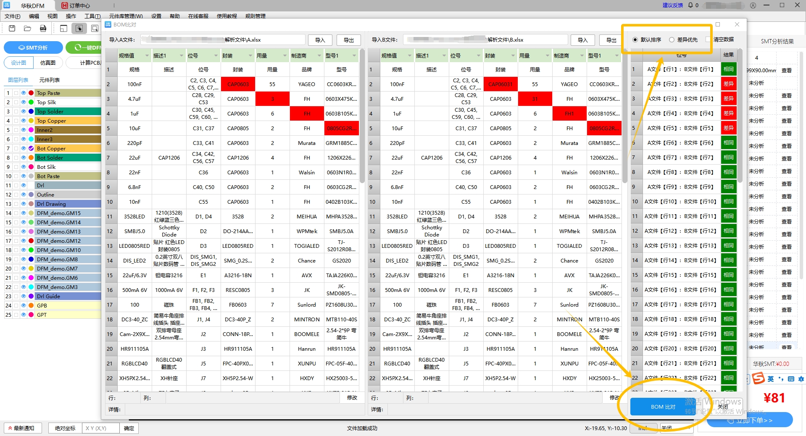Viewport: 806px width, 436px height.
Task: Click the red CAP06031 cell in table B
Action: click(500, 84)
